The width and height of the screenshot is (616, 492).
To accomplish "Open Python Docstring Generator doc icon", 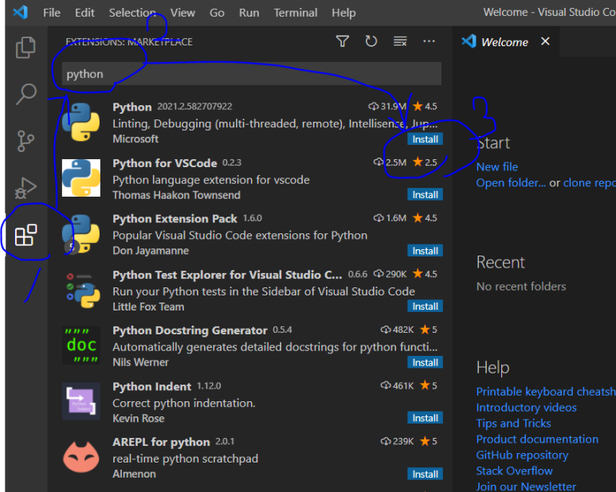I will click(81, 346).
